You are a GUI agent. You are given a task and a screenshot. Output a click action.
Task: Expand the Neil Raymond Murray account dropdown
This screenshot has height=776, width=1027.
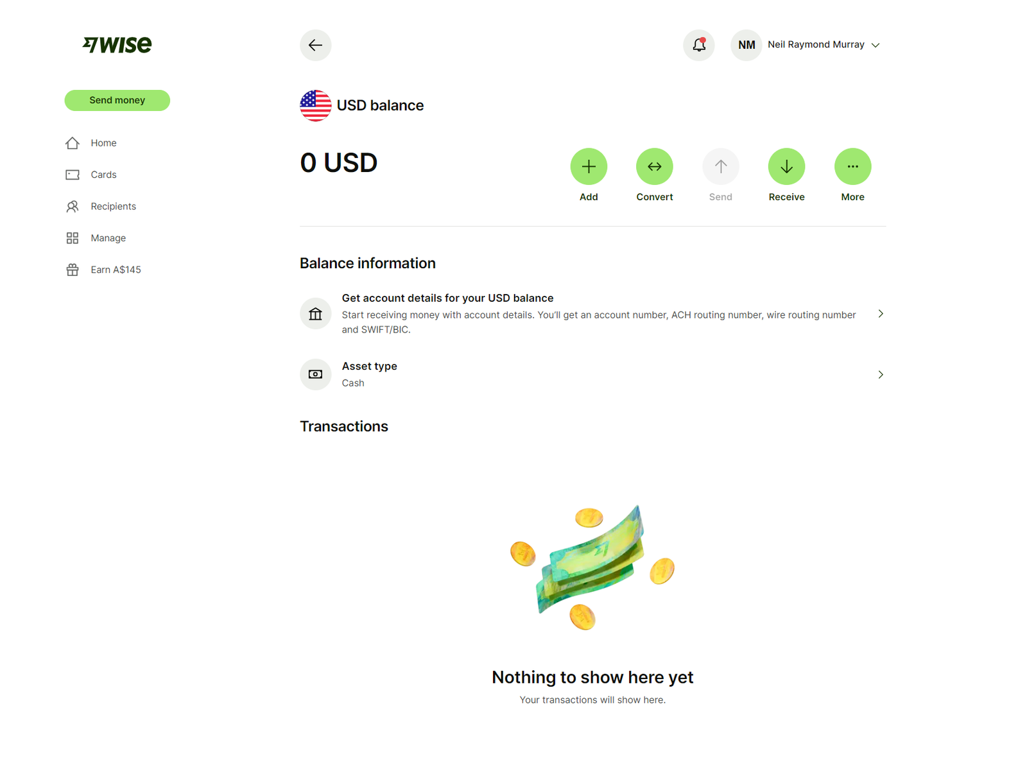point(876,45)
